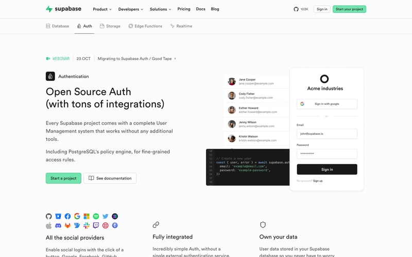This screenshot has height=257, width=412.
Task: Click the Twilio provider icon
Action: (x=106, y=226)
